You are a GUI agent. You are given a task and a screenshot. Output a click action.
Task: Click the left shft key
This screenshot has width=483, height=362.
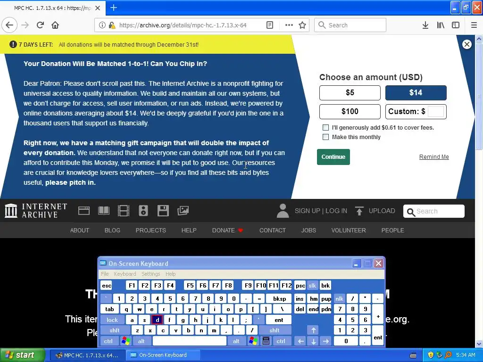[115, 330]
